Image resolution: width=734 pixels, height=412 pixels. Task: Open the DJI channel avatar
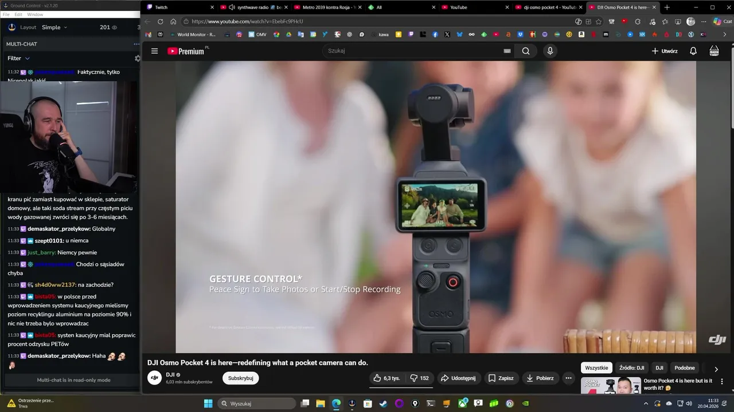tap(155, 378)
